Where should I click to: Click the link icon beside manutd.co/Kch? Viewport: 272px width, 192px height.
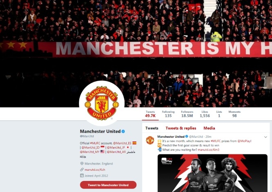(x=82, y=170)
